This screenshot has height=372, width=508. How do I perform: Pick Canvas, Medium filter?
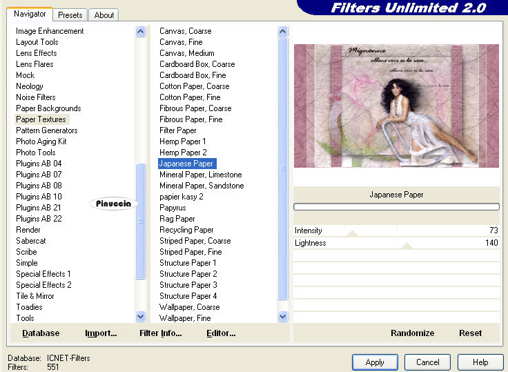click(186, 53)
